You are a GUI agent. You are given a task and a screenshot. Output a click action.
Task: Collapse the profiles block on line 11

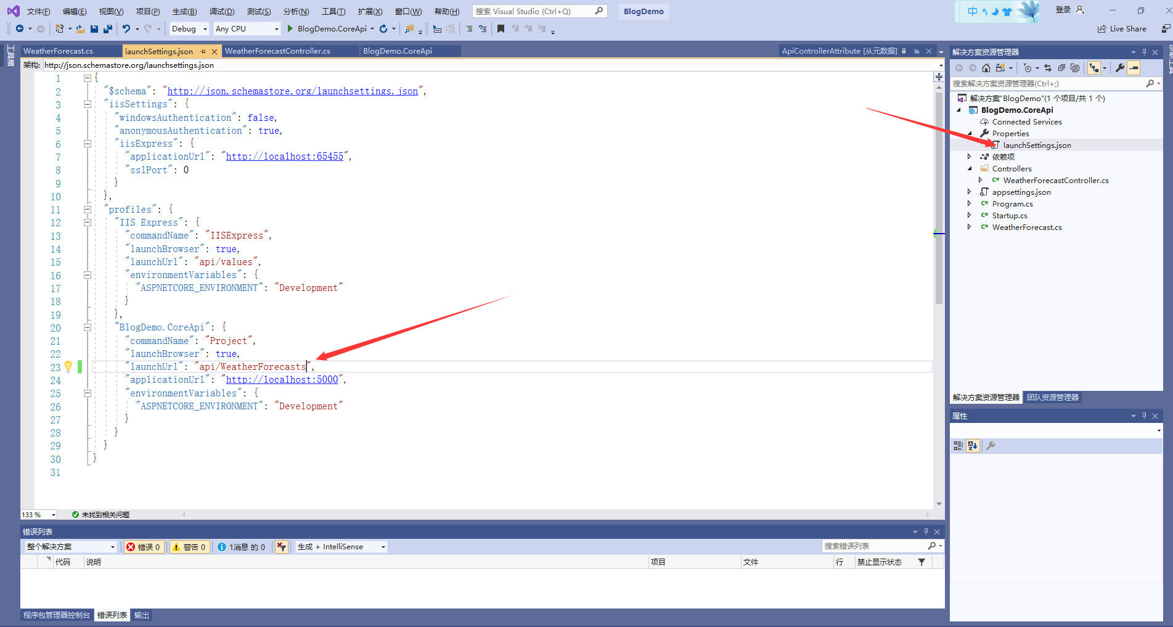(x=88, y=210)
